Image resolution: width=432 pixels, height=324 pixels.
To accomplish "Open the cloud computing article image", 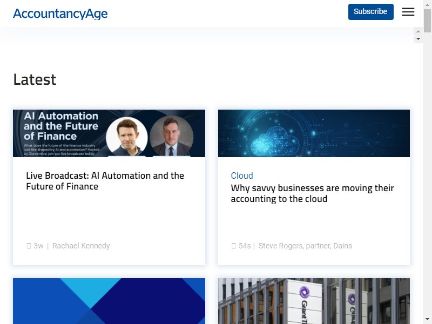I will pyautogui.click(x=314, y=133).
